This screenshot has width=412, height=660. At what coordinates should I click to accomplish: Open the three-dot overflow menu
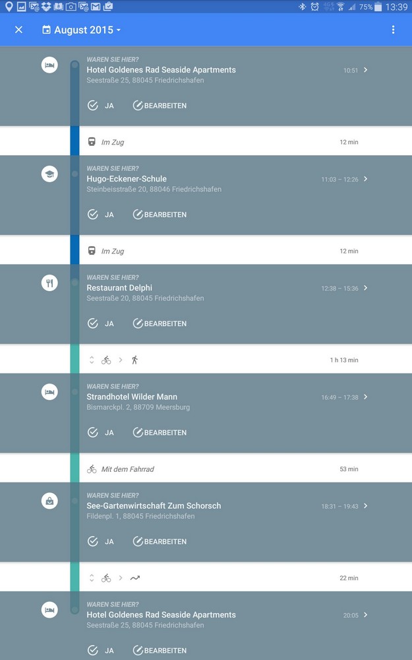[x=393, y=30]
